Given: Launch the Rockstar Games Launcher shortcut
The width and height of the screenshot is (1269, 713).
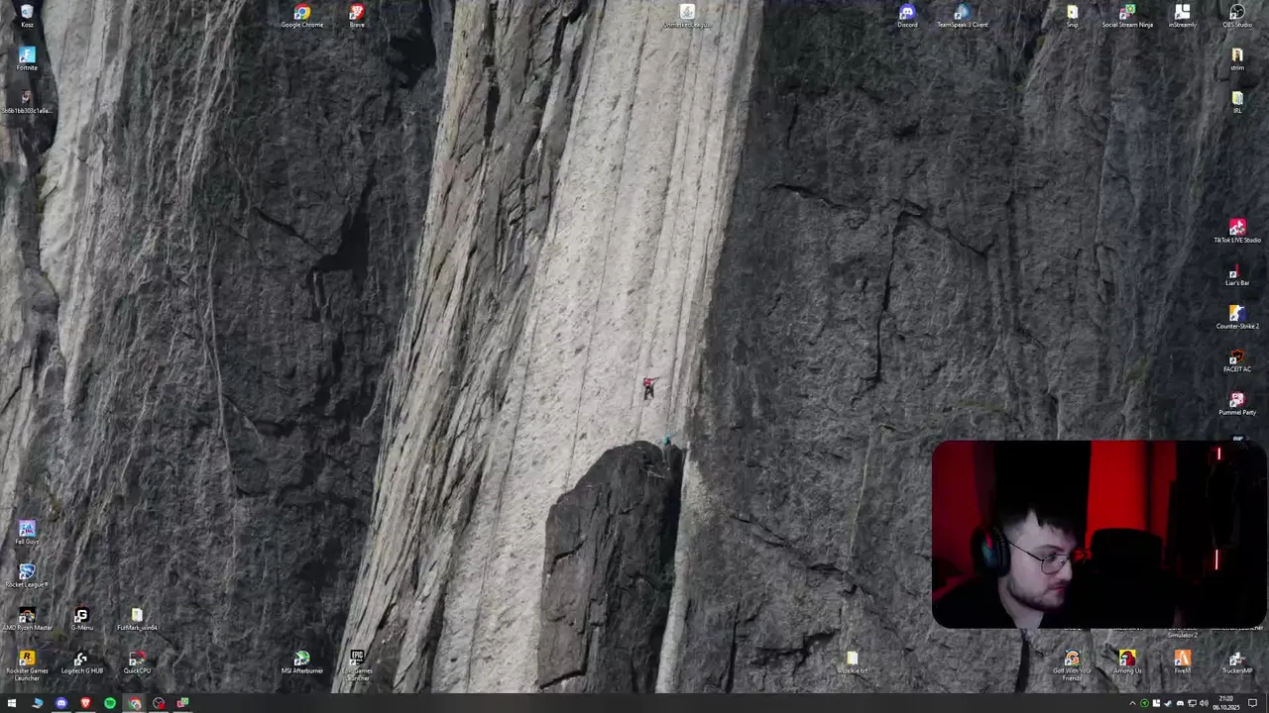Looking at the screenshot, I should [x=27, y=665].
